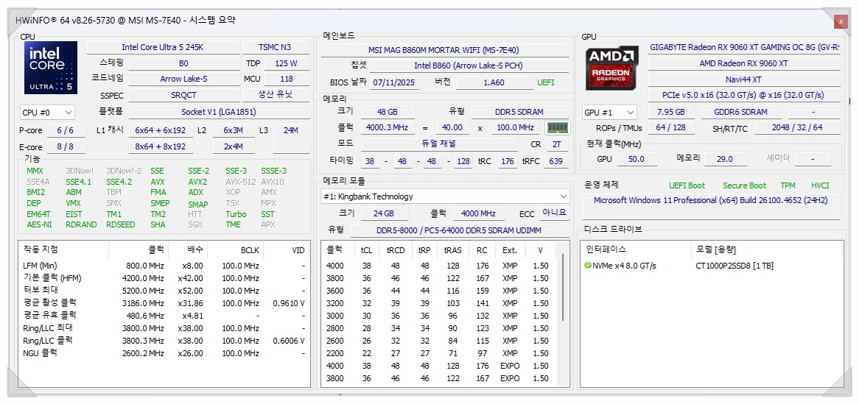Open the CPU #0 selector dropdown

47,113
